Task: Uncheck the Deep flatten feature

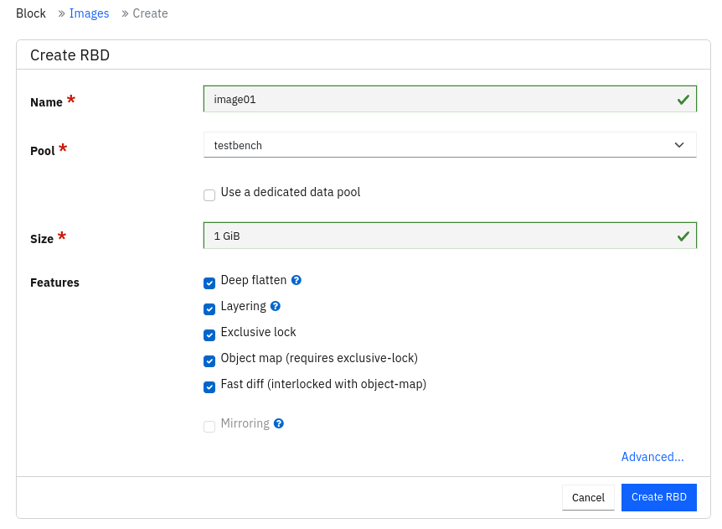Action: 209,283
